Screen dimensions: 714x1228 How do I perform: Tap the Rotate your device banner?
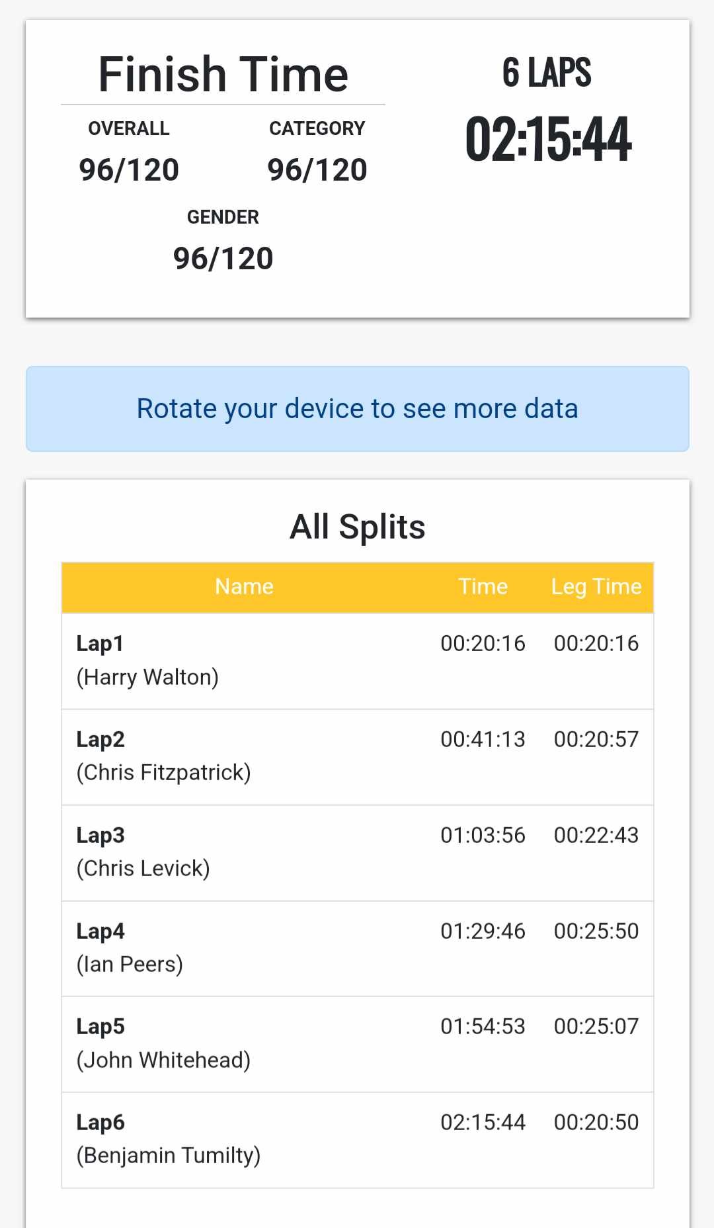click(x=357, y=409)
